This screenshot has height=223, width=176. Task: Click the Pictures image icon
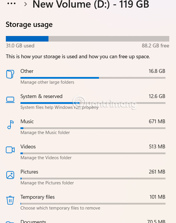10,175
